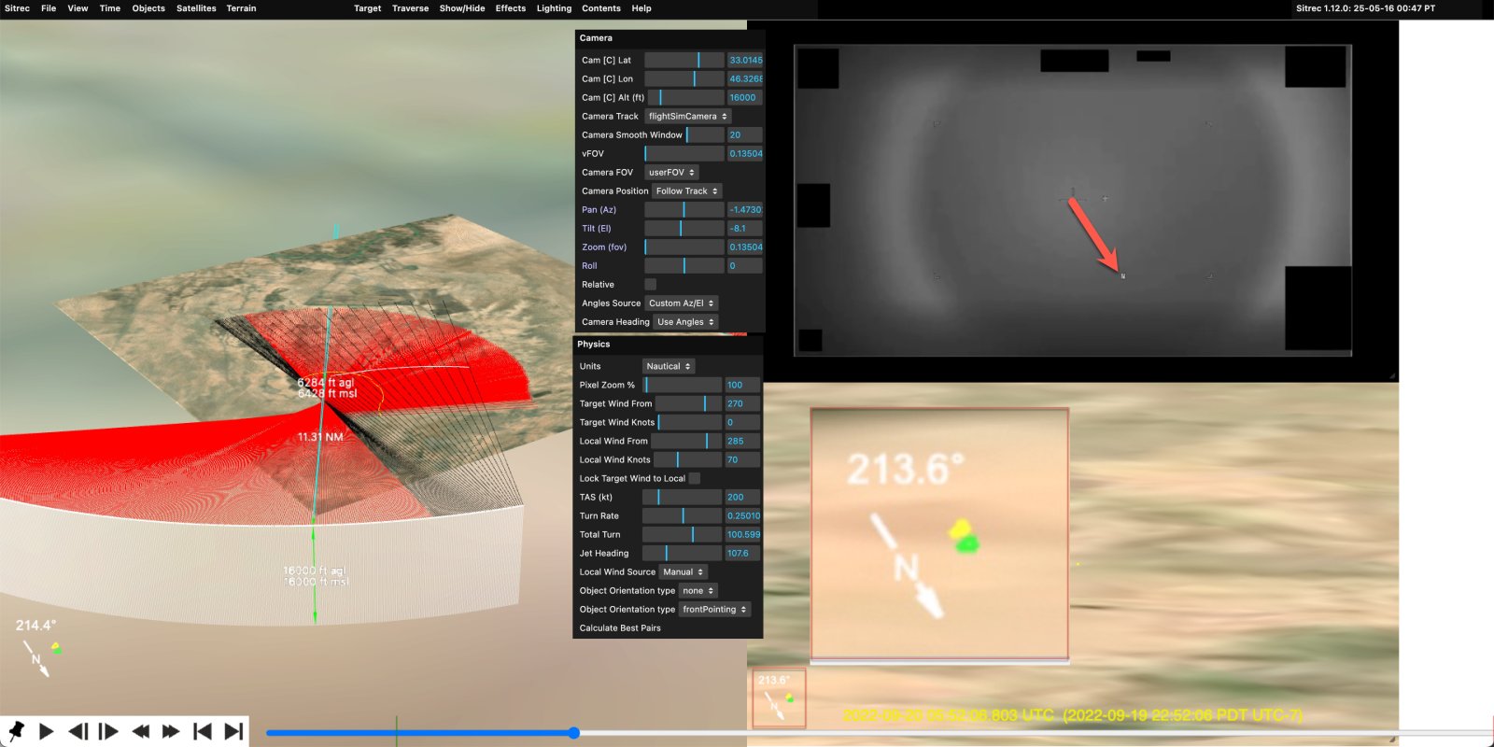Open the Satellites menu
Viewport: 1494px width, 747px height.
196,8
